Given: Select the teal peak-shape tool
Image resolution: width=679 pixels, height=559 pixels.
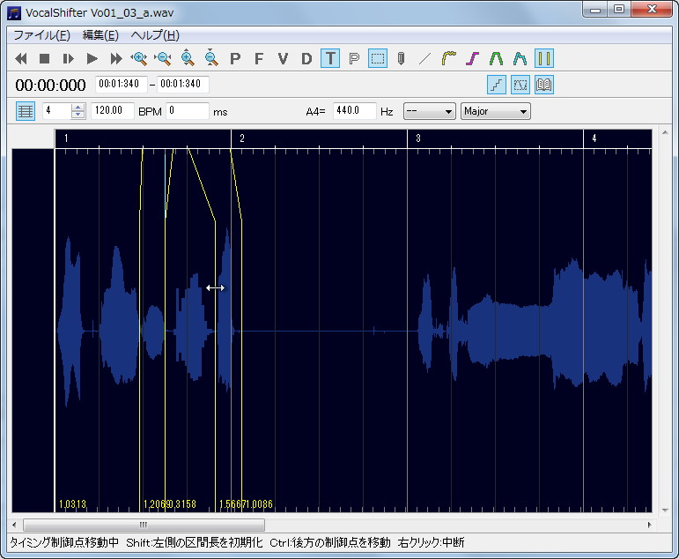Looking at the screenshot, I should [x=520, y=58].
